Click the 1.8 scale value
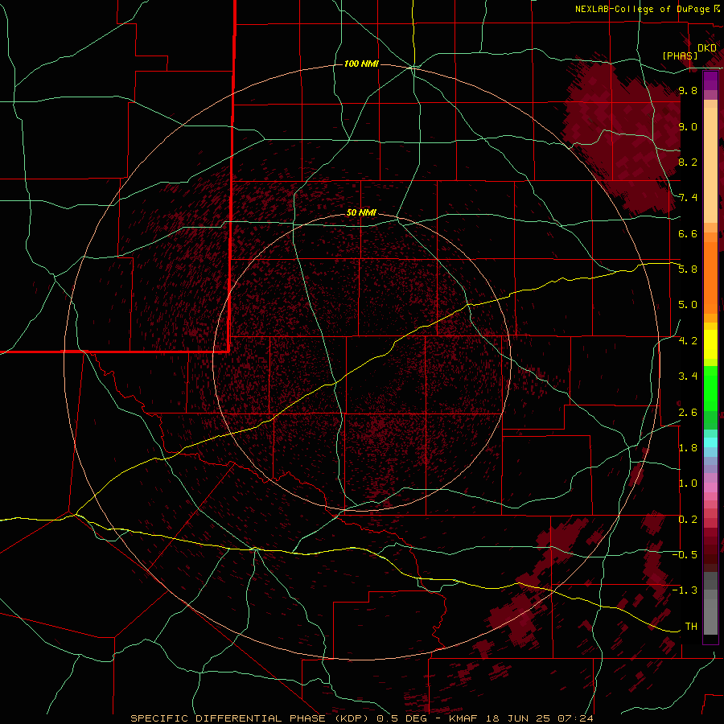Viewport: 724px width, 724px height. 688,448
